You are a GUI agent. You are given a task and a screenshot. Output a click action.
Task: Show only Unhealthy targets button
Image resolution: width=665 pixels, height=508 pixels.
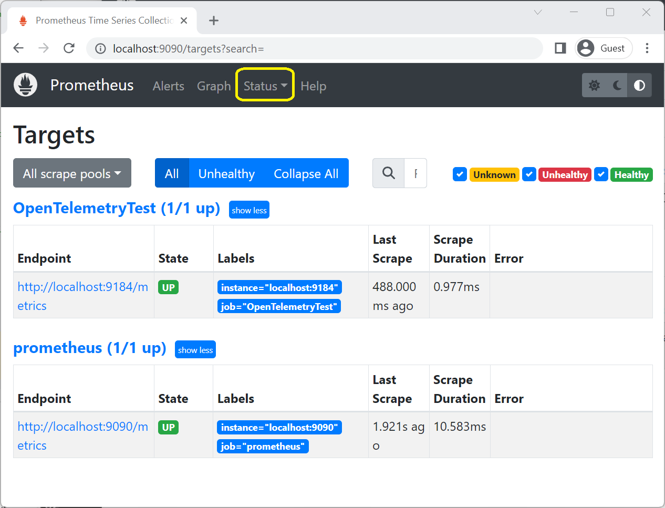click(x=226, y=173)
